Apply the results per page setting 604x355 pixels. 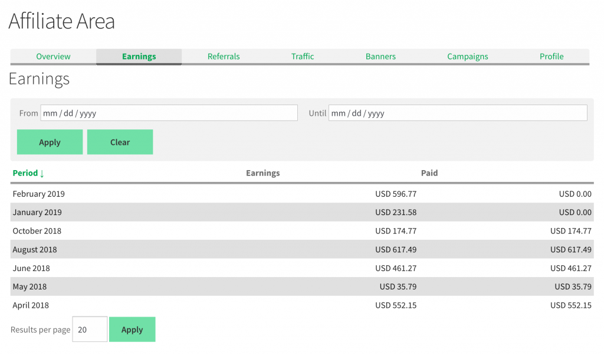(132, 329)
